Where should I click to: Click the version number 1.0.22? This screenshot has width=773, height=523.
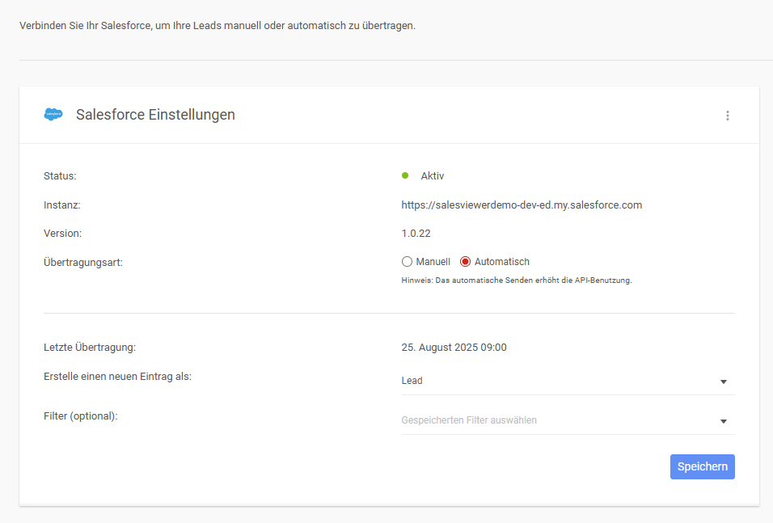[416, 233]
